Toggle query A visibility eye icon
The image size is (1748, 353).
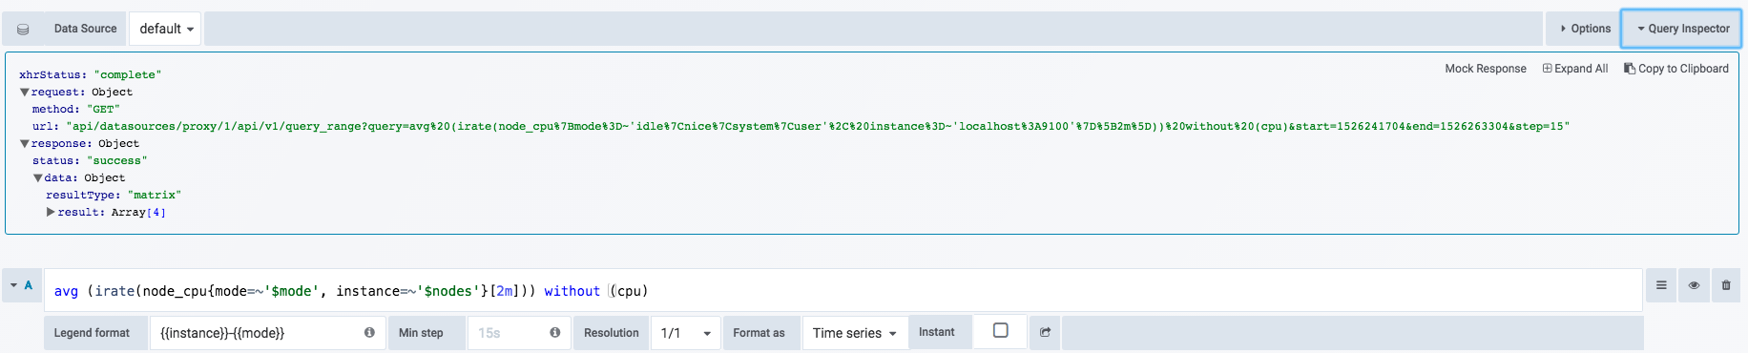tap(1694, 285)
